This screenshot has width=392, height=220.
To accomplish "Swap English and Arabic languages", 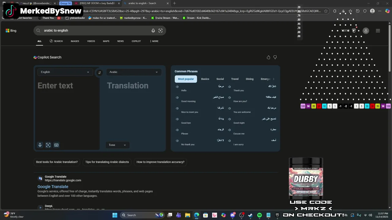I will tap(100, 72).
